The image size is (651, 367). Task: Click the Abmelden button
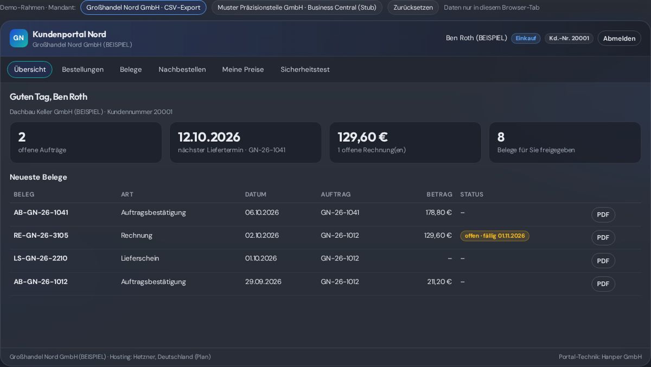pos(619,38)
